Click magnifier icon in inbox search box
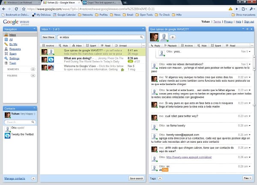 (141, 37)
